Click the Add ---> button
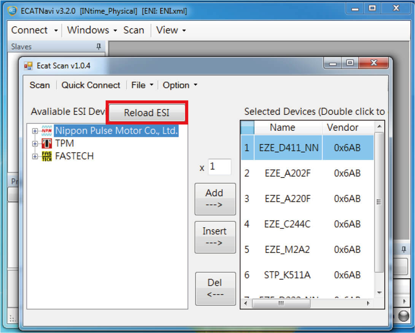The image size is (415, 333). pyautogui.click(x=215, y=199)
